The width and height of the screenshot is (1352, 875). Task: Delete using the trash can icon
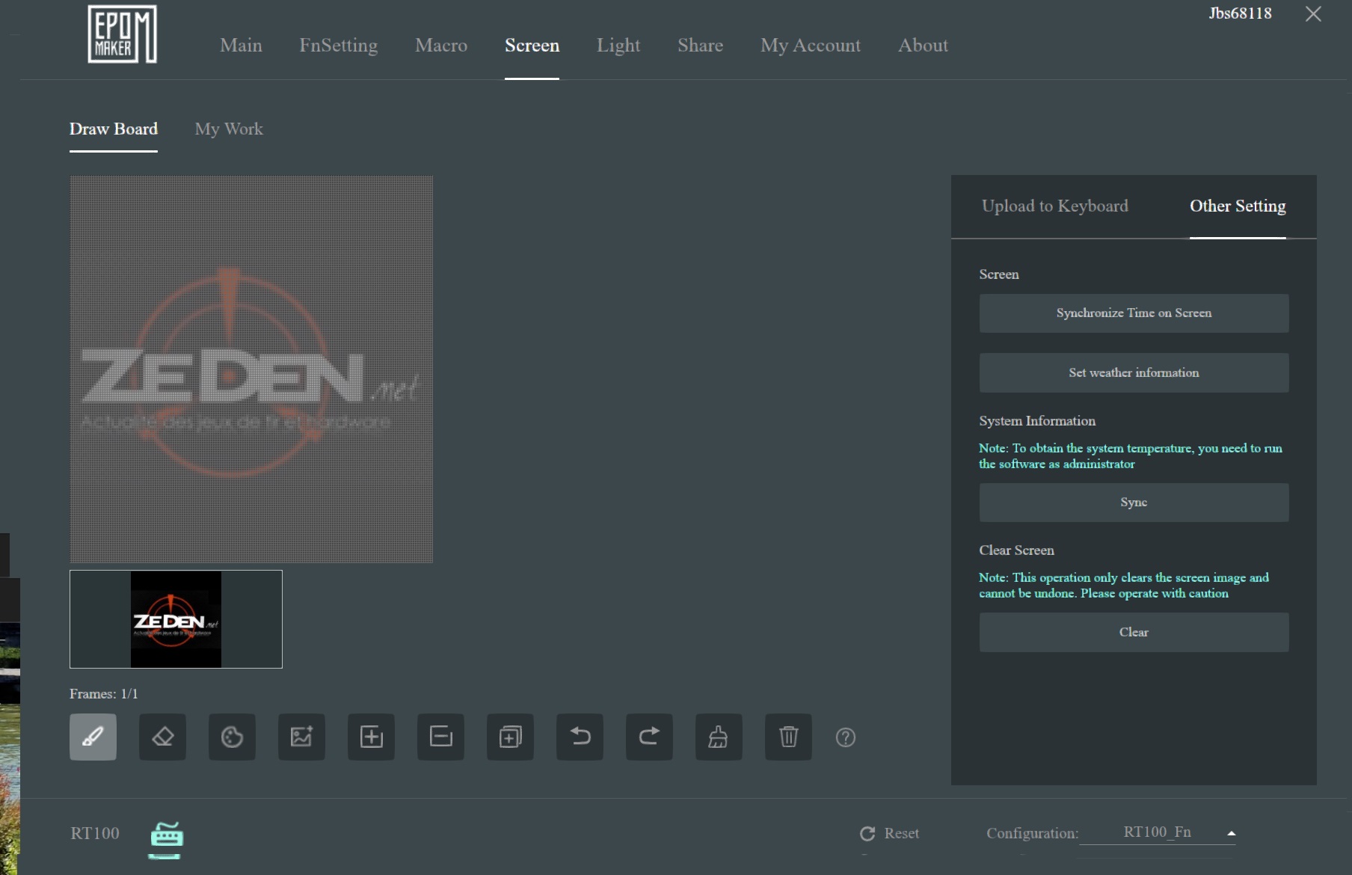tap(788, 737)
